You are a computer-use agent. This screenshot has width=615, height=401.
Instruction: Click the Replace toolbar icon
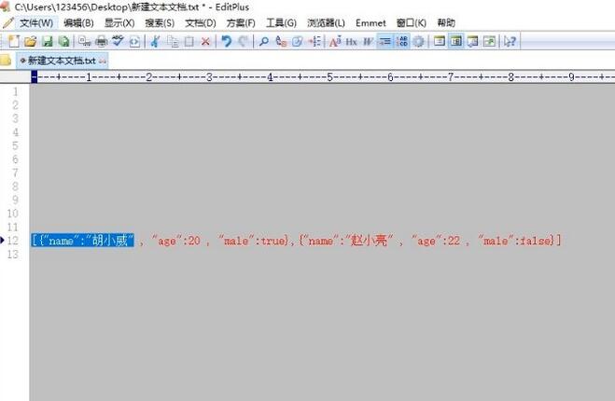click(x=281, y=41)
